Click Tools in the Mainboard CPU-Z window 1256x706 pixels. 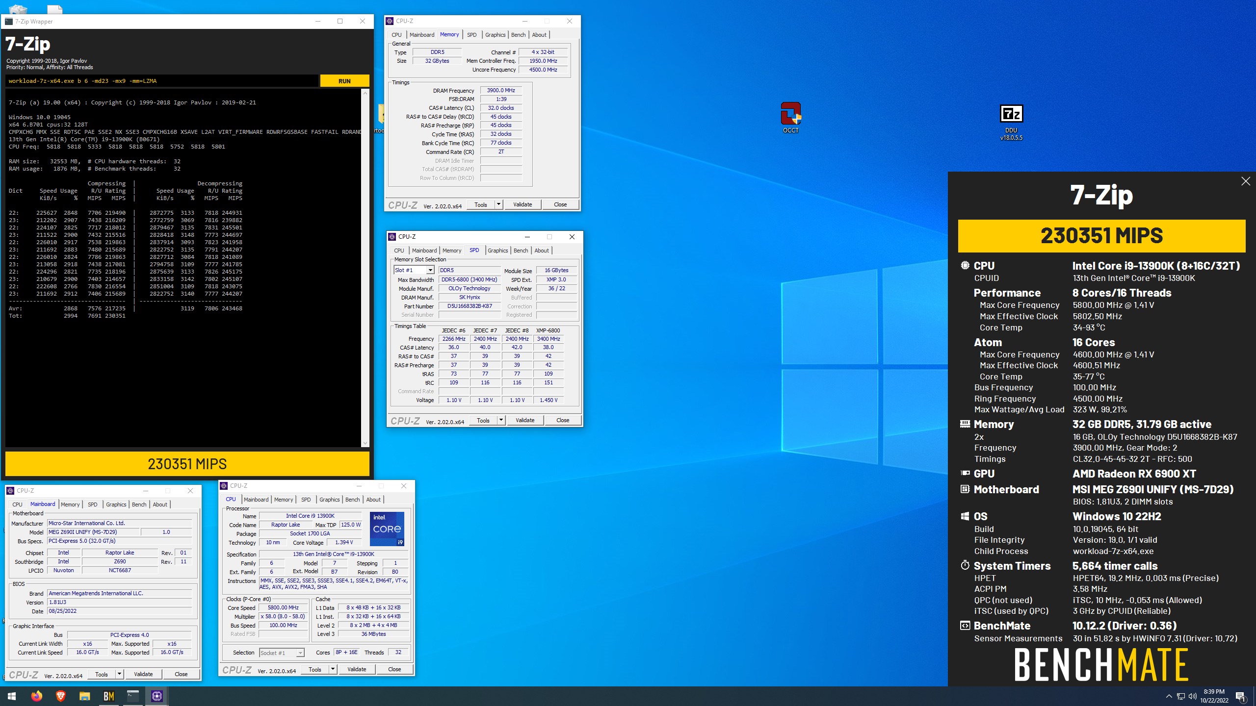pyautogui.click(x=102, y=674)
